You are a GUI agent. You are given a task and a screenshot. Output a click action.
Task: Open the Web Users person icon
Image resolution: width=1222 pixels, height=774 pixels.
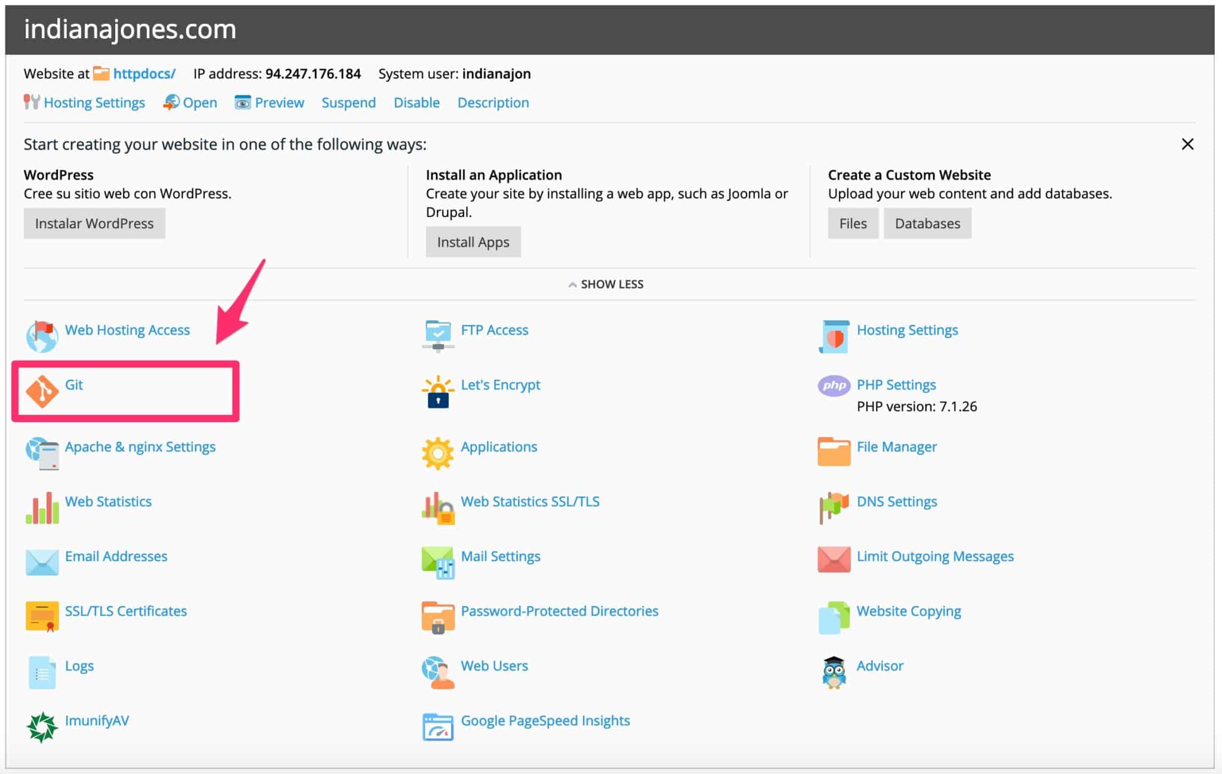coord(438,673)
